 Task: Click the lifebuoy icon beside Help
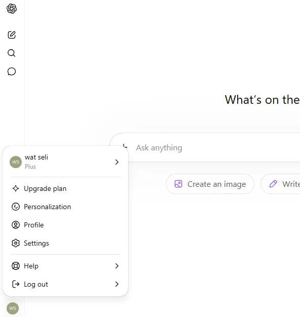click(16, 266)
